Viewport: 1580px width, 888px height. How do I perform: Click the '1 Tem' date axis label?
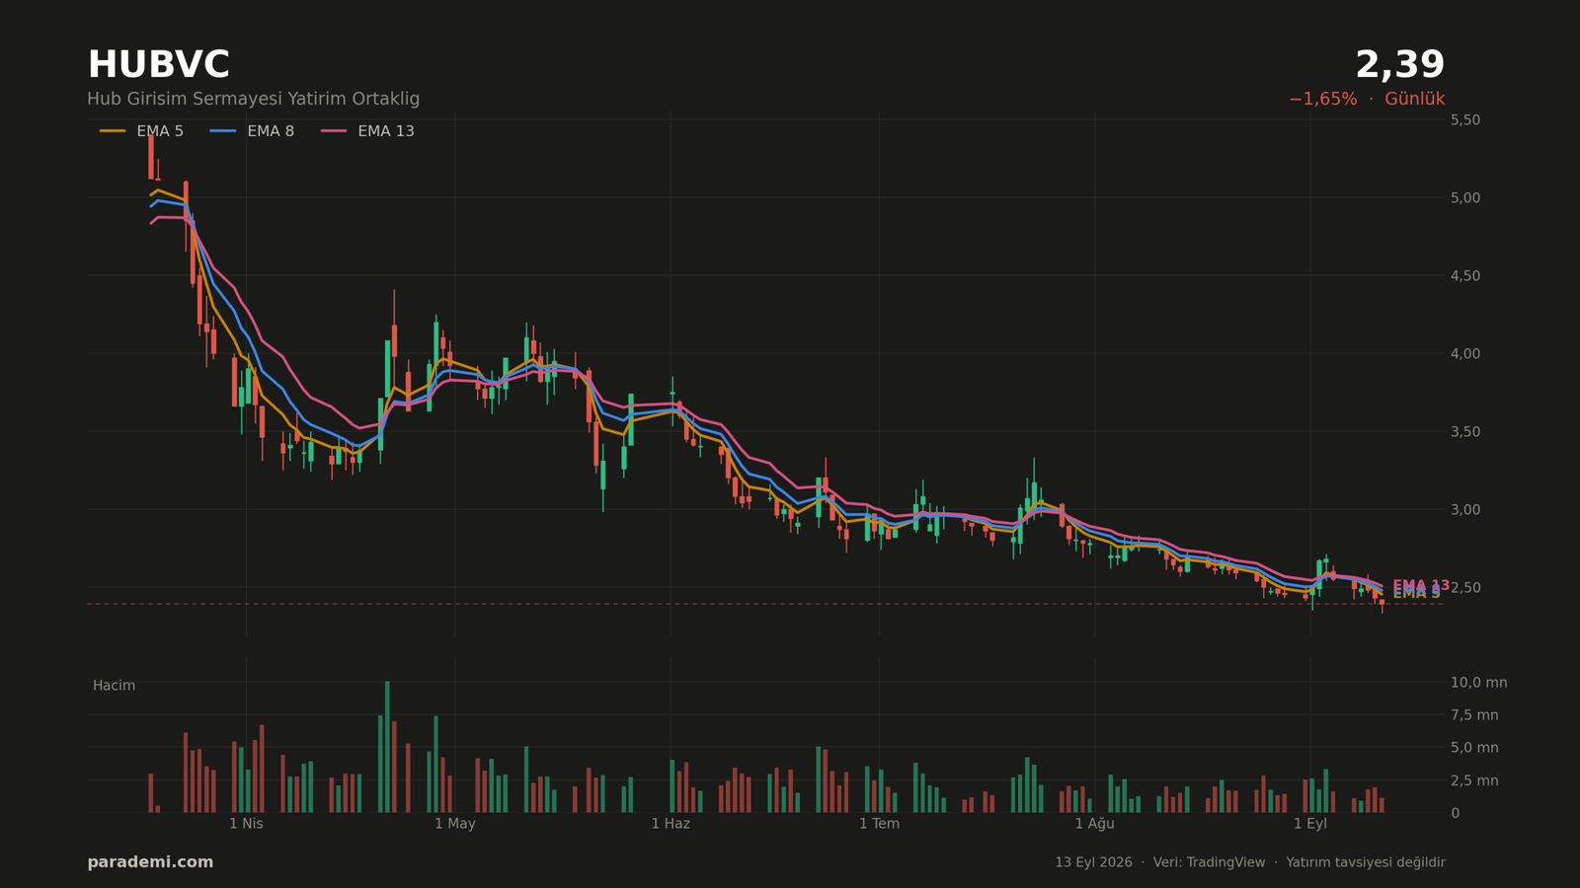[x=879, y=824]
